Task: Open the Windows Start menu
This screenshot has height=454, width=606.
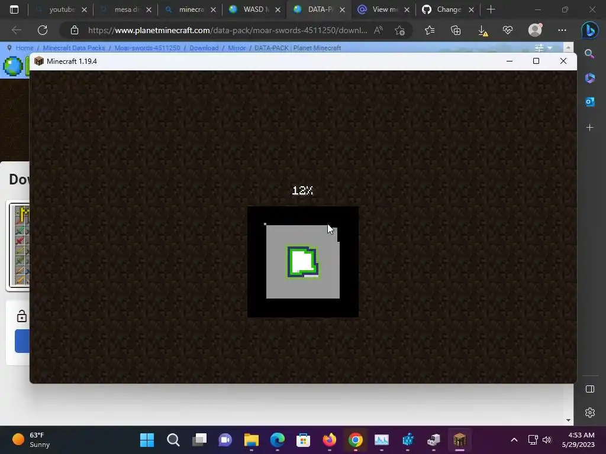Action: coord(147,440)
